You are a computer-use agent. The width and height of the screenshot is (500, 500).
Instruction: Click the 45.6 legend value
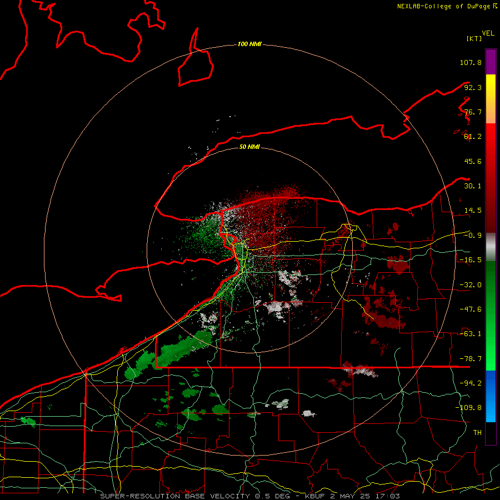(473, 161)
